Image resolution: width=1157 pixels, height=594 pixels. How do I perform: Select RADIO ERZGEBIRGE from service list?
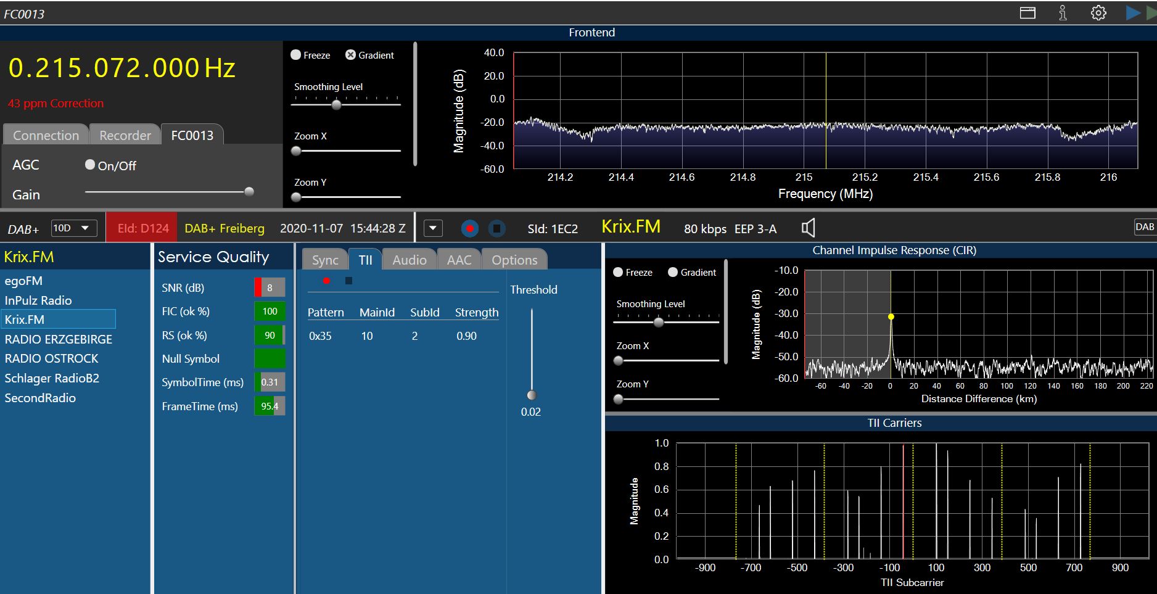59,339
